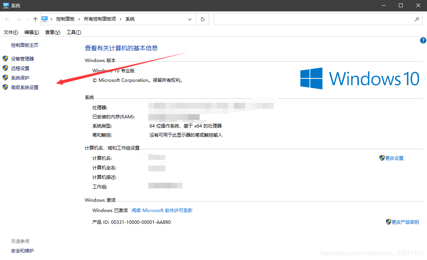Click shield icon beside 设备管理器
This screenshot has height=260, width=427.
click(5, 59)
